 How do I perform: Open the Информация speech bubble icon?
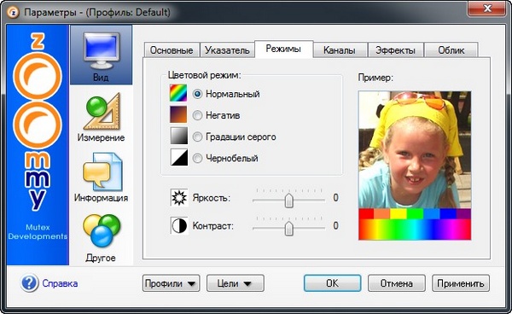(102, 172)
